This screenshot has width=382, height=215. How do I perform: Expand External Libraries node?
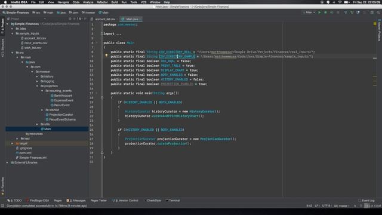tap(7, 162)
